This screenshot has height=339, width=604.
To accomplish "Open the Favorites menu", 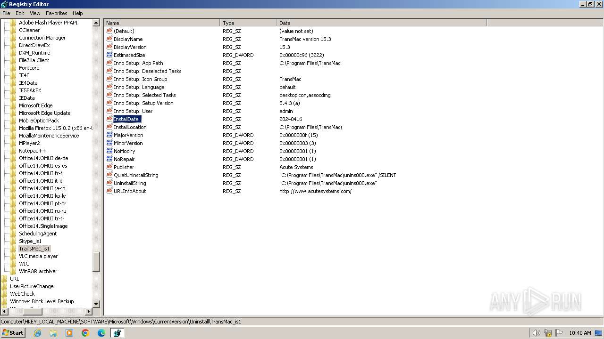I will point(57,13).
